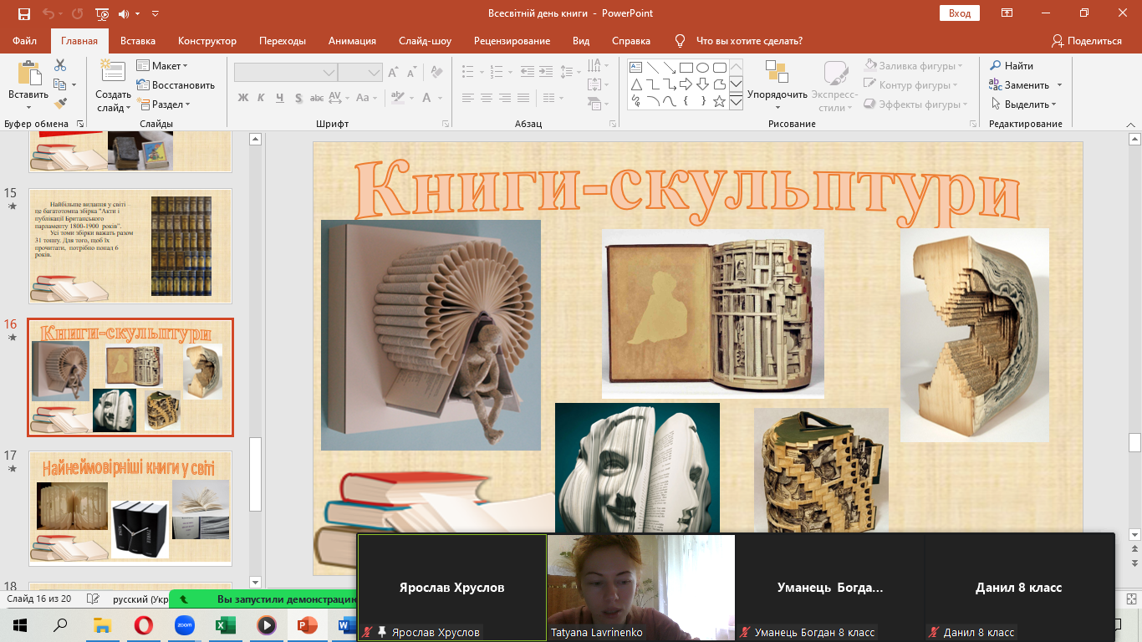Pick the freeform scribble shape
1142x642 pixels.
pos(635,101)
